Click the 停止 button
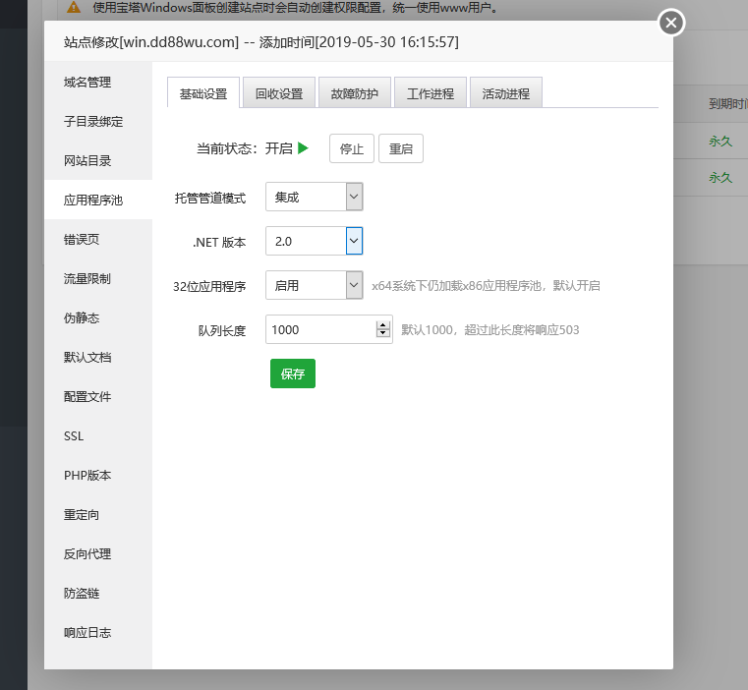 (x=352, y=148)
